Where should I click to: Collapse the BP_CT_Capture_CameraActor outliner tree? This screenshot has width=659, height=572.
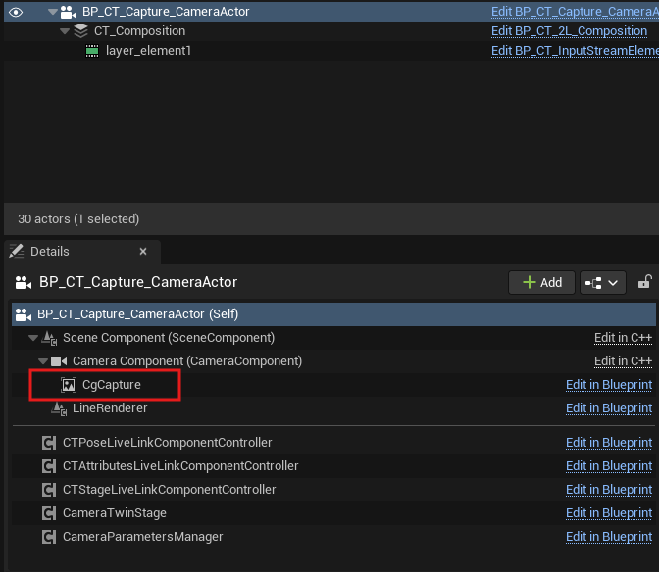pos(52,13)
